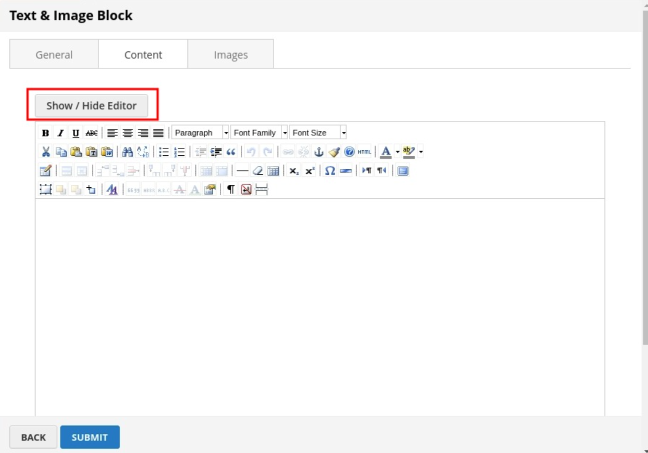
Task: Toggle fullscreen editing mode
Action: (x=403, y=171)
